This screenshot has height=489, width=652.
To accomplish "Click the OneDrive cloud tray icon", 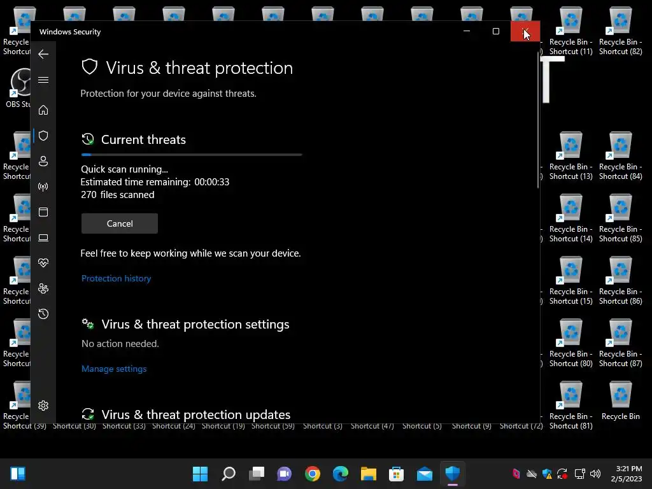I will pos(532,474).
